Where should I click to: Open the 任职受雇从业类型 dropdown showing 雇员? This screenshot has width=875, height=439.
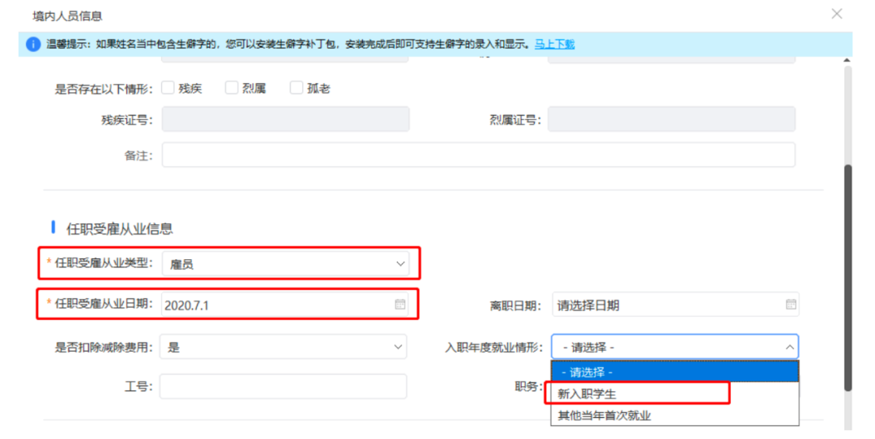pos(285,264)
